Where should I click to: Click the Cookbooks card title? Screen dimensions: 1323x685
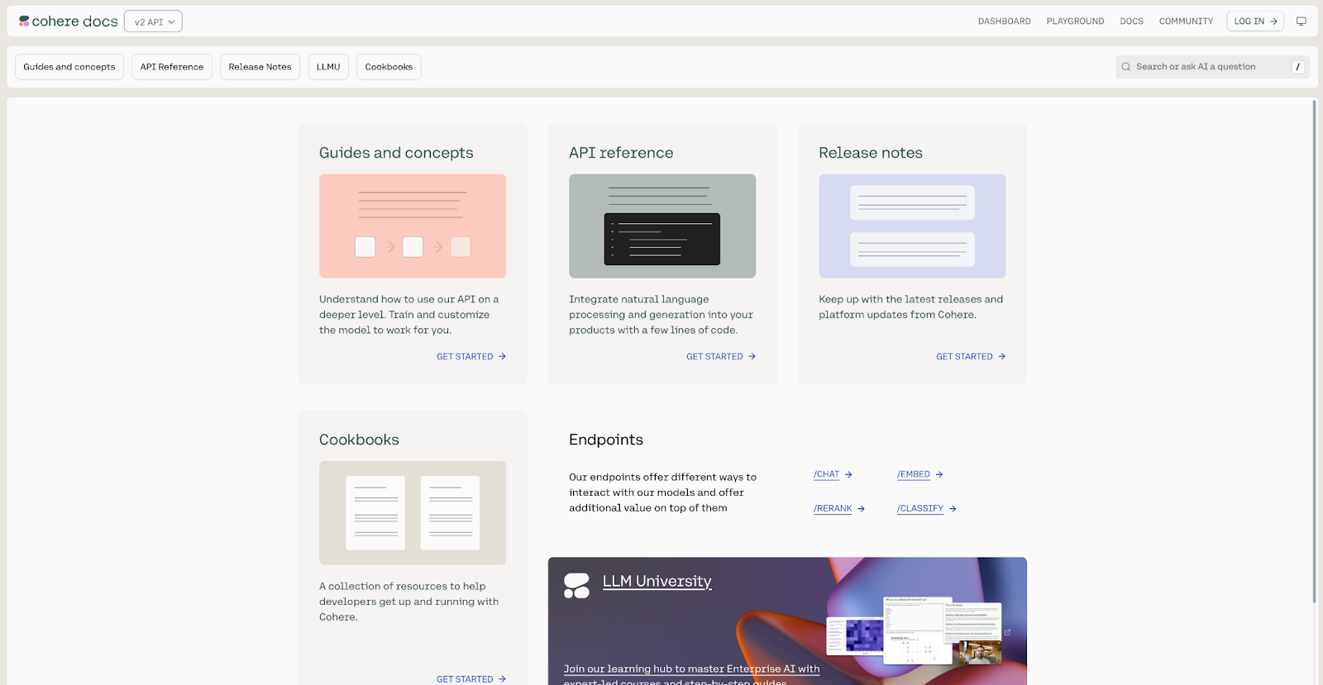coord(359,440)
